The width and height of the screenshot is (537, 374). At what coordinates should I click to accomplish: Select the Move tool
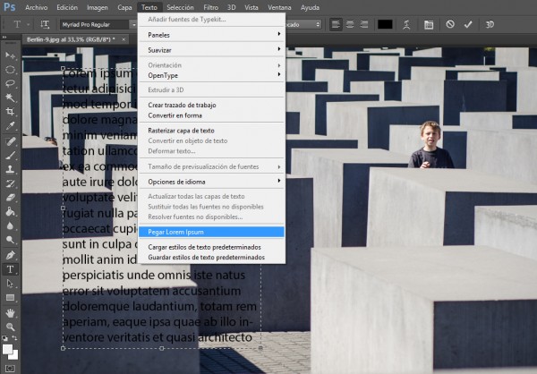tap(11, 54)
